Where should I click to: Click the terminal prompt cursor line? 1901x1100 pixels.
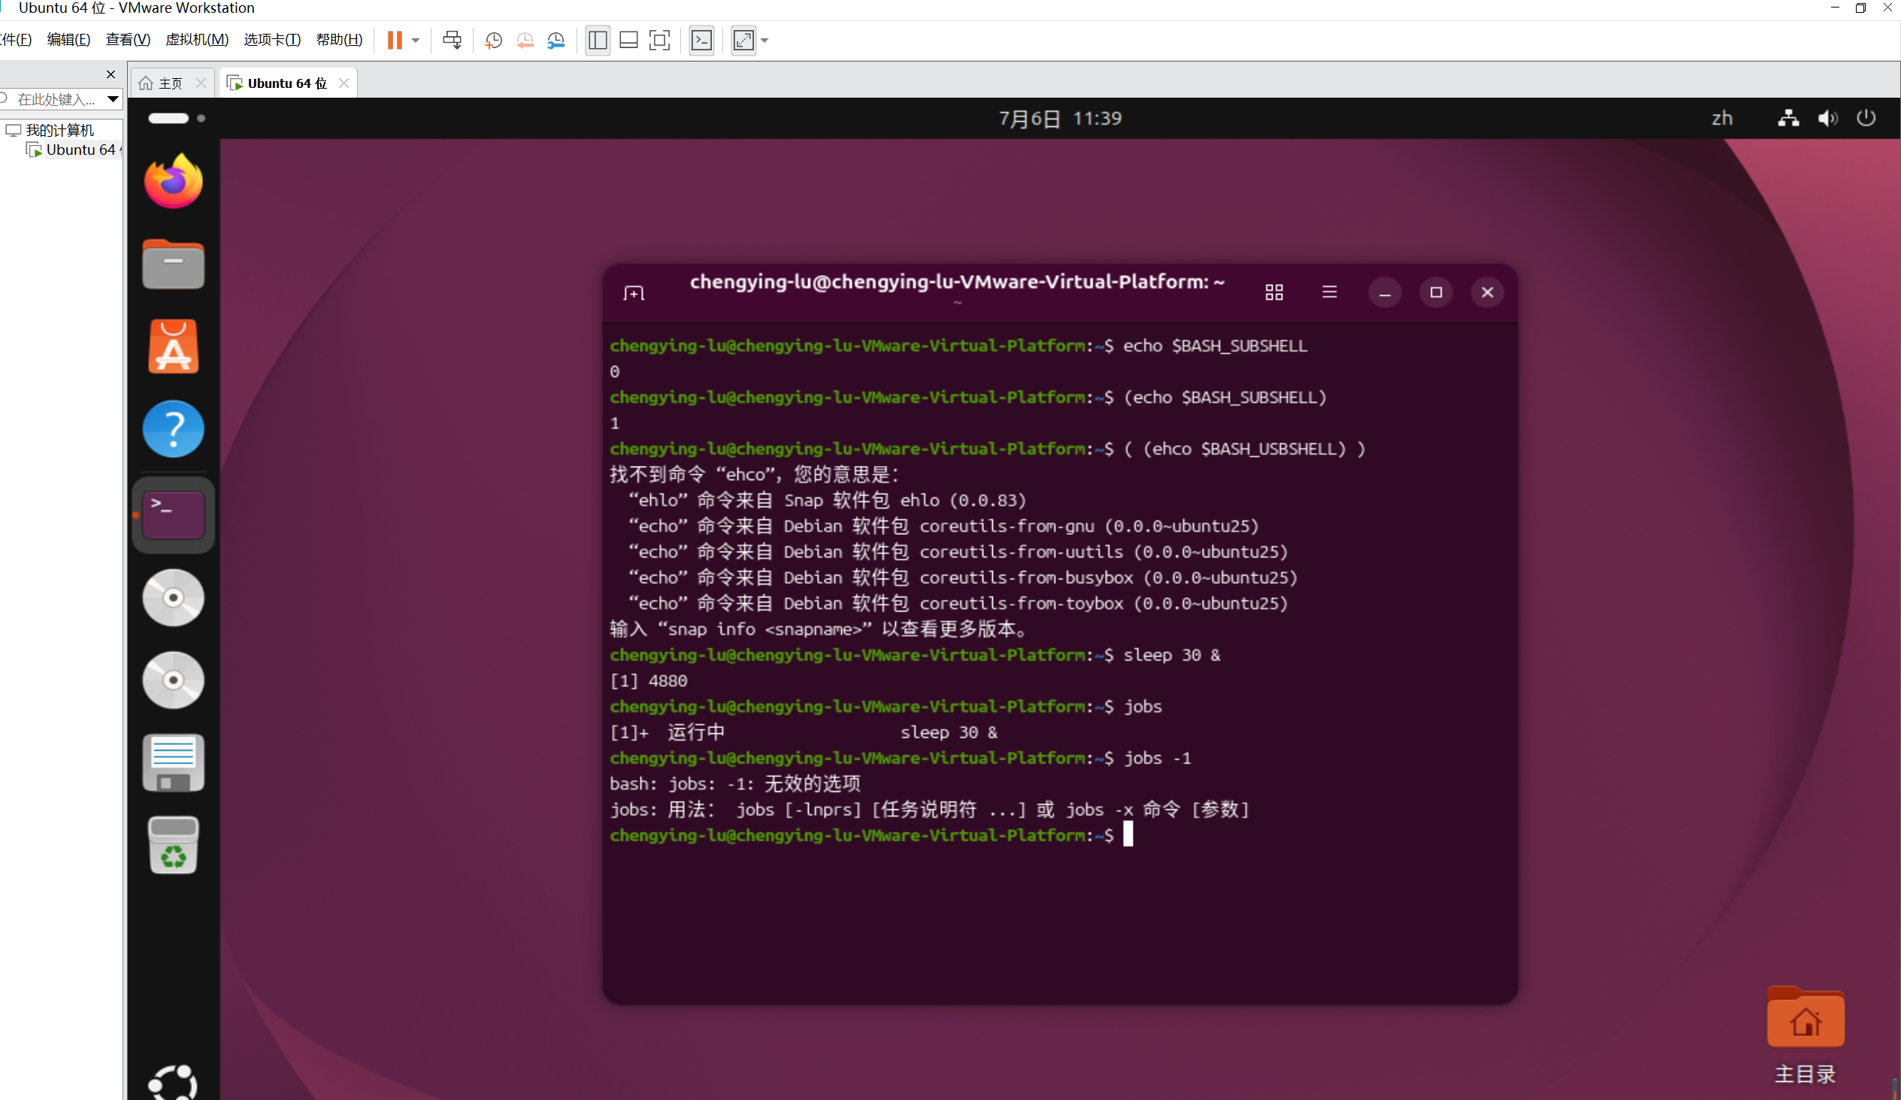pyautogui.click(x=871, y=835)
